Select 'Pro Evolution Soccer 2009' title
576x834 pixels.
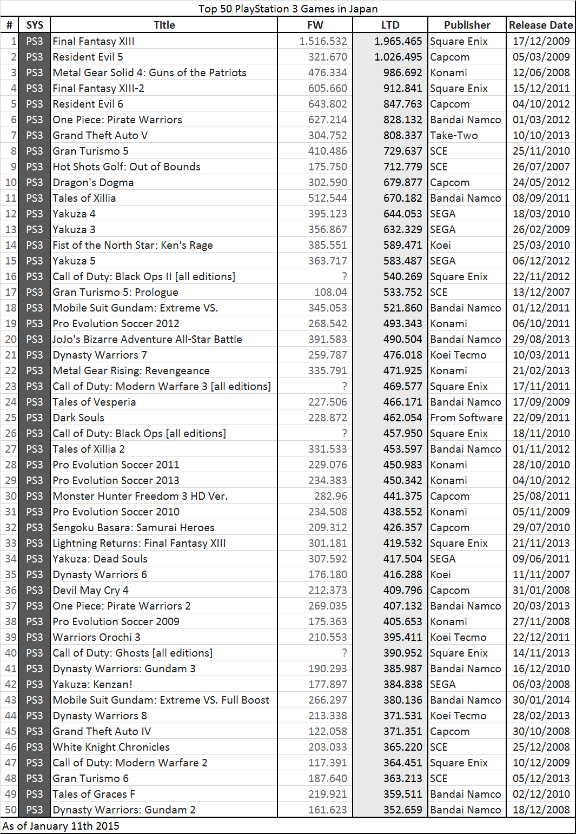point(164,621)
